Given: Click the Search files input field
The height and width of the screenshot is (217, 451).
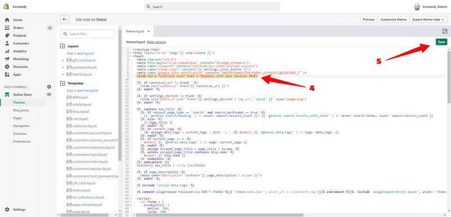Looking at the screenshot, I should [x=87, y=34].
